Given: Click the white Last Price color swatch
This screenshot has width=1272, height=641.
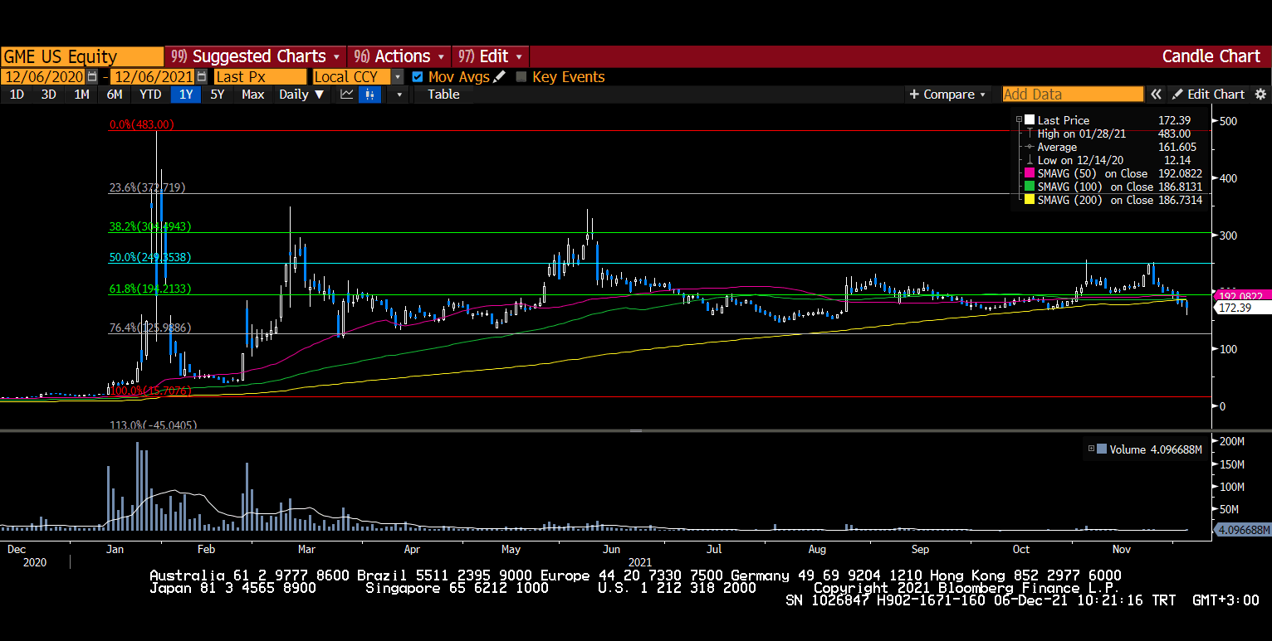Looking at the screenshot, I should (1030, 120).
